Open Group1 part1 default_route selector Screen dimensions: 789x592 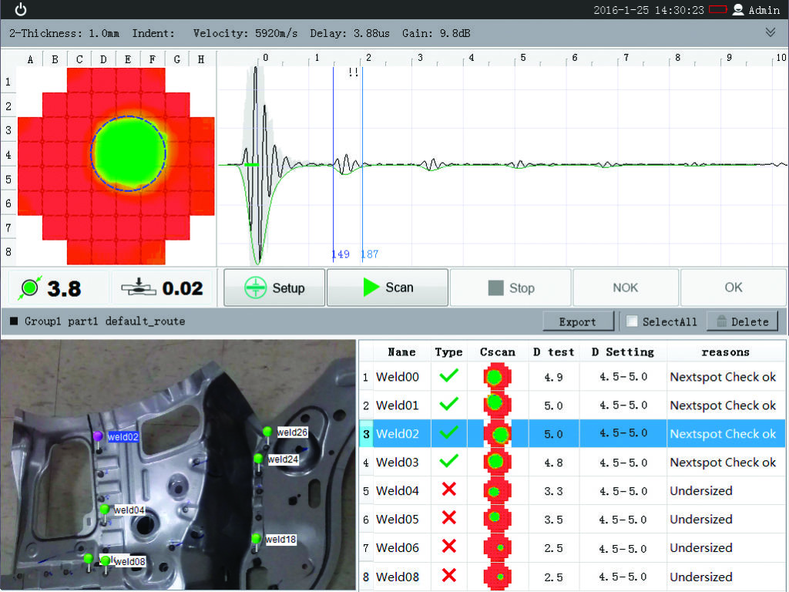pyautogui.click(x=97, y=321)
